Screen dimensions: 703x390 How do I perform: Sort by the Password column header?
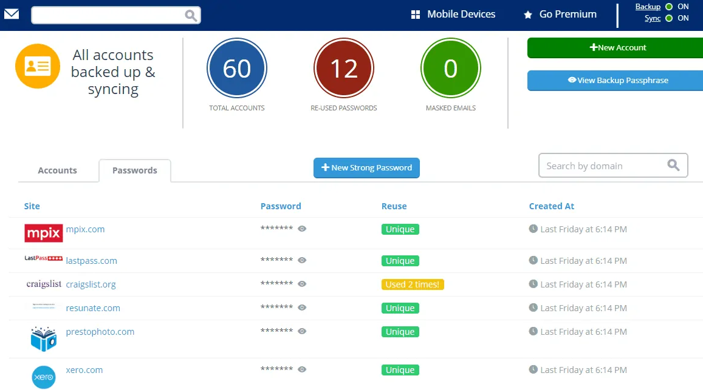click(281, 206)
